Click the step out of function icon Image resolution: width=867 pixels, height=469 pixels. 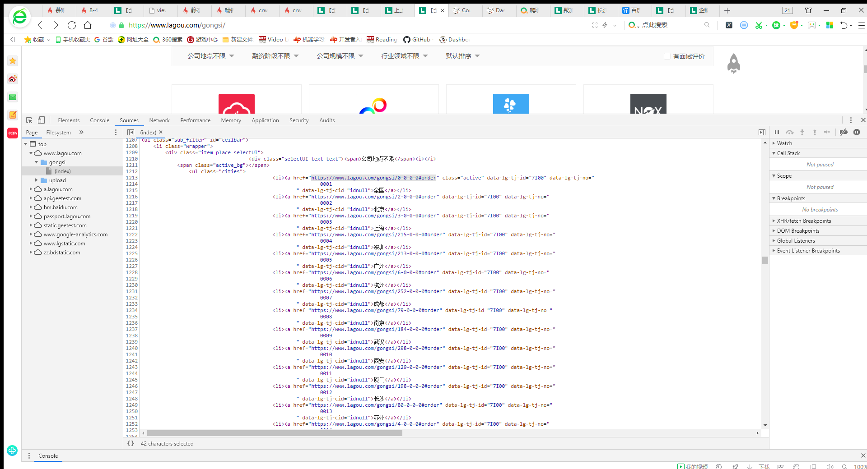[x=815, y=132]
